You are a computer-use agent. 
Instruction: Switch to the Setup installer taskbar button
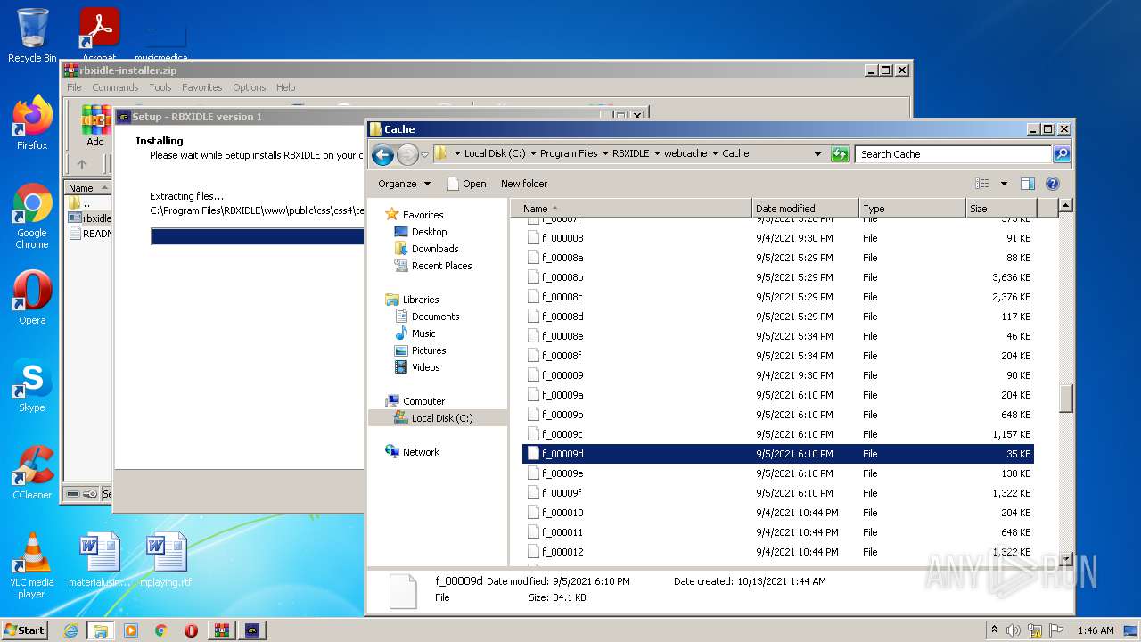[x=251, y=630]
